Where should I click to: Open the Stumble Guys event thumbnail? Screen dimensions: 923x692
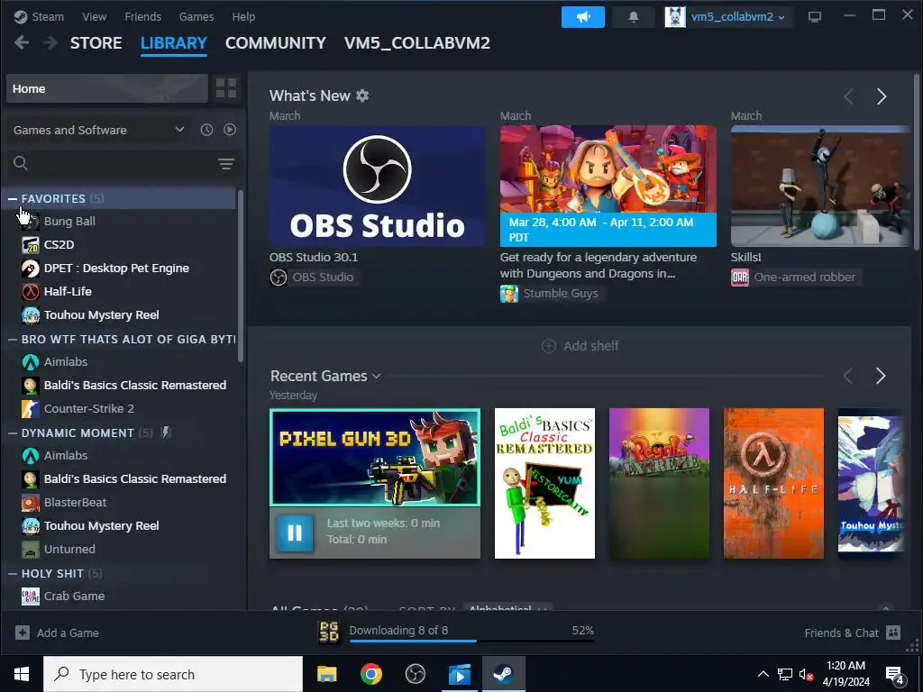[608, 186]
